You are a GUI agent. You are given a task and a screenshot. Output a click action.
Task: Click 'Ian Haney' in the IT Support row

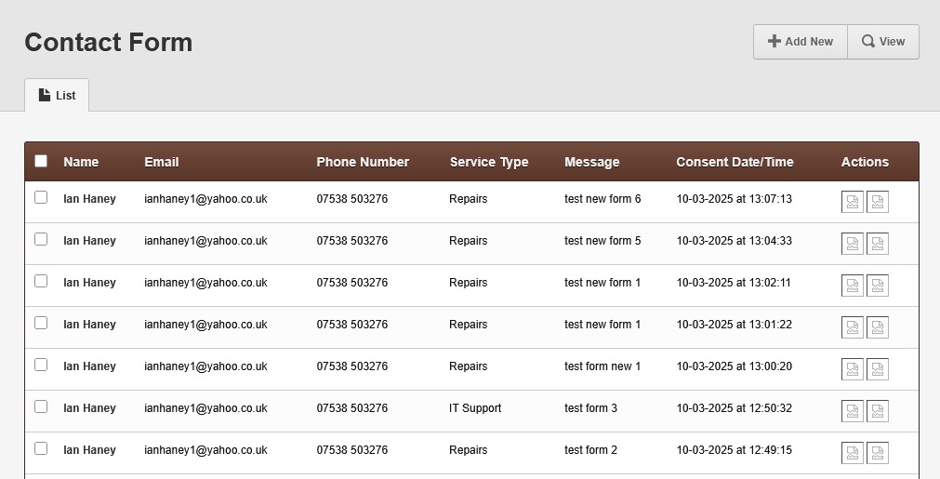(90, 409)
